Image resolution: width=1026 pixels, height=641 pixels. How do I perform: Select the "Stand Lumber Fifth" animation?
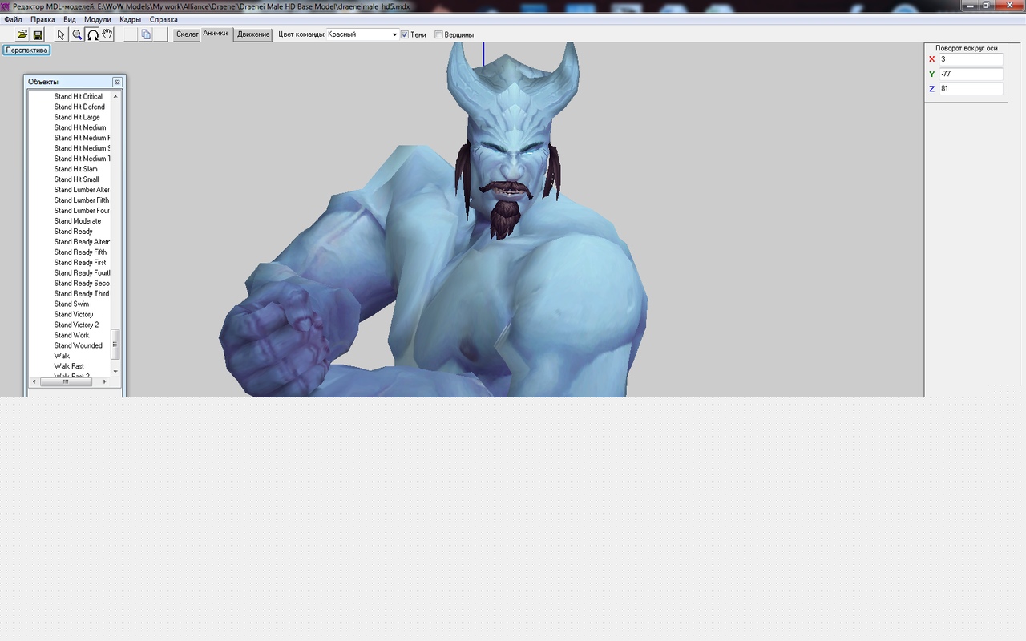[82, 200]
